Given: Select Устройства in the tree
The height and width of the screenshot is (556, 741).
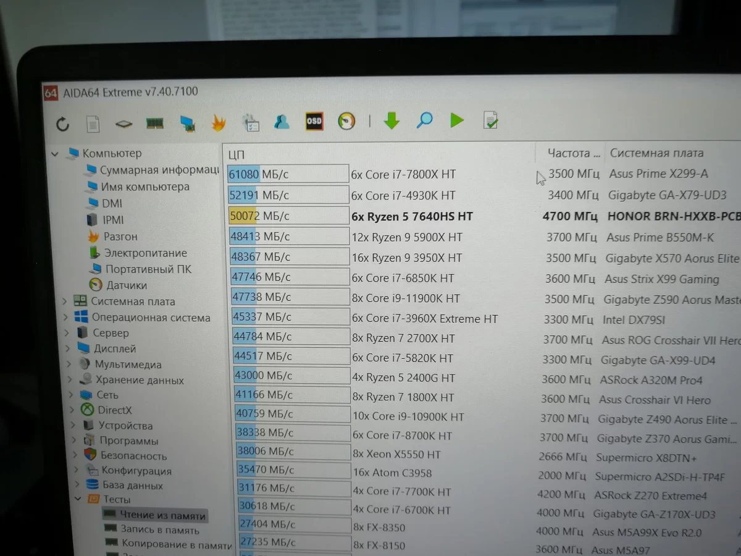Looking at the screenshot, I should coord(125,426).
